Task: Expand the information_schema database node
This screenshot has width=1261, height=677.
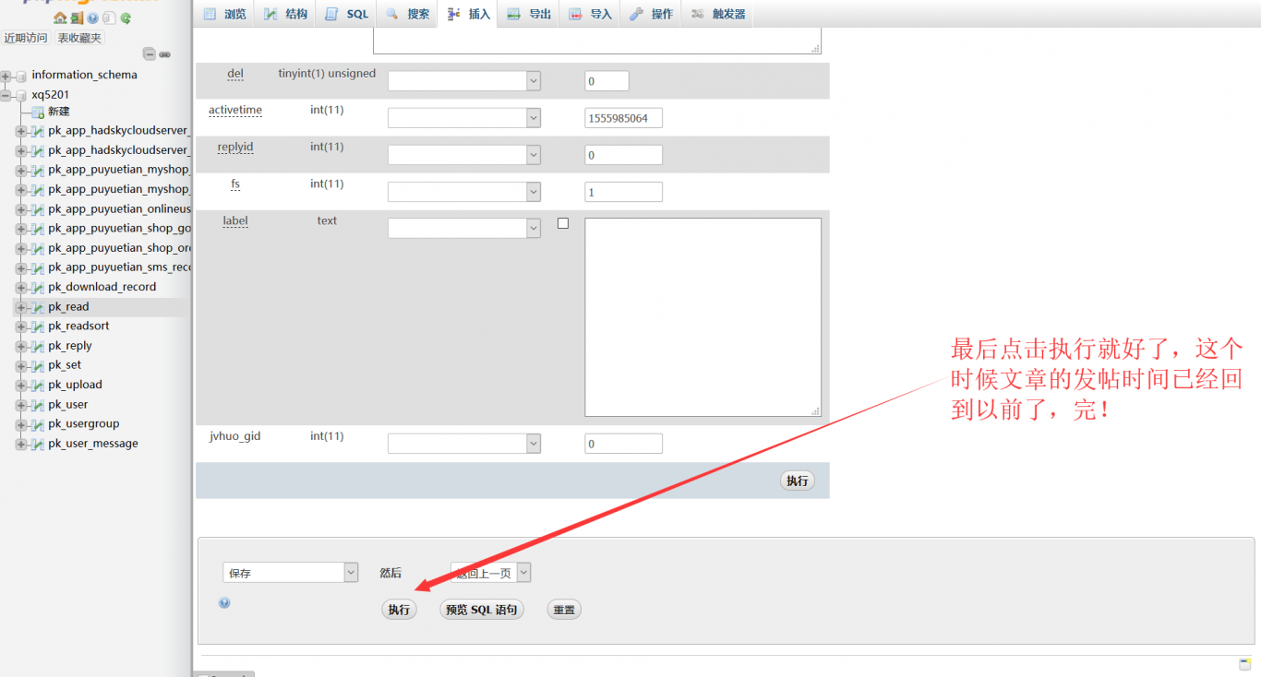Action: pyautogui.click(x=6, y=76)
